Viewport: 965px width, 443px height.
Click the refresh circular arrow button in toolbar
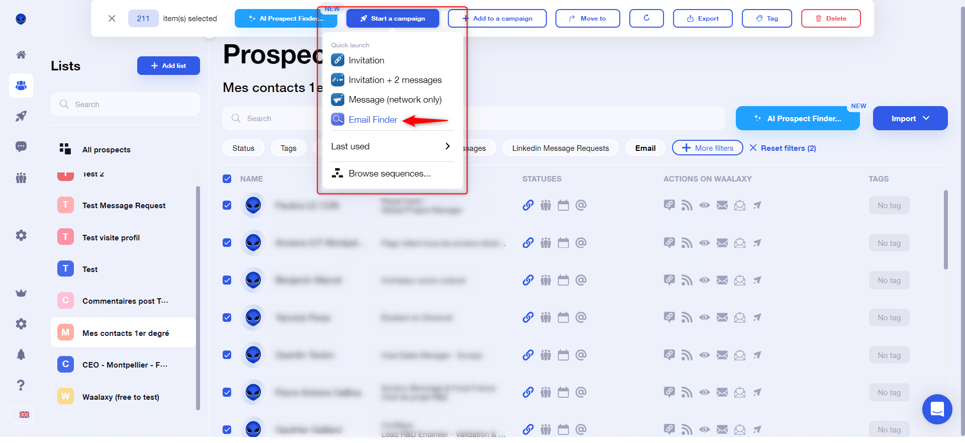(646, 18)
